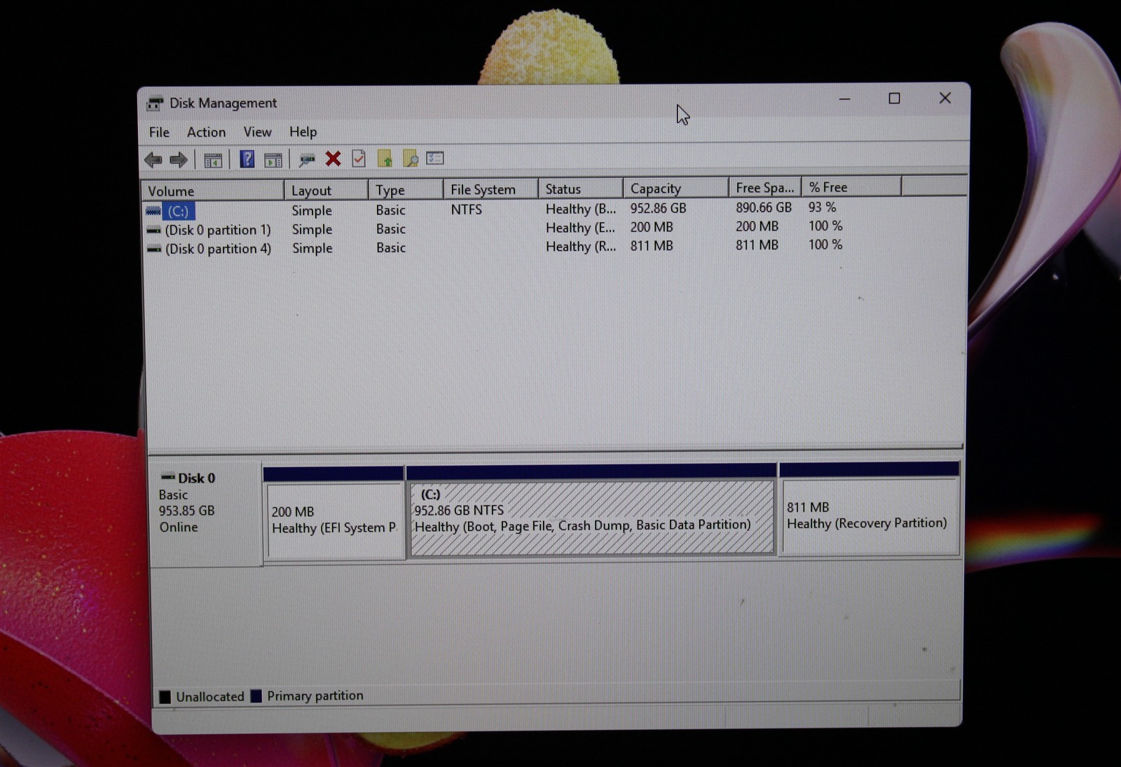Sort by Free Space column header

764,187
